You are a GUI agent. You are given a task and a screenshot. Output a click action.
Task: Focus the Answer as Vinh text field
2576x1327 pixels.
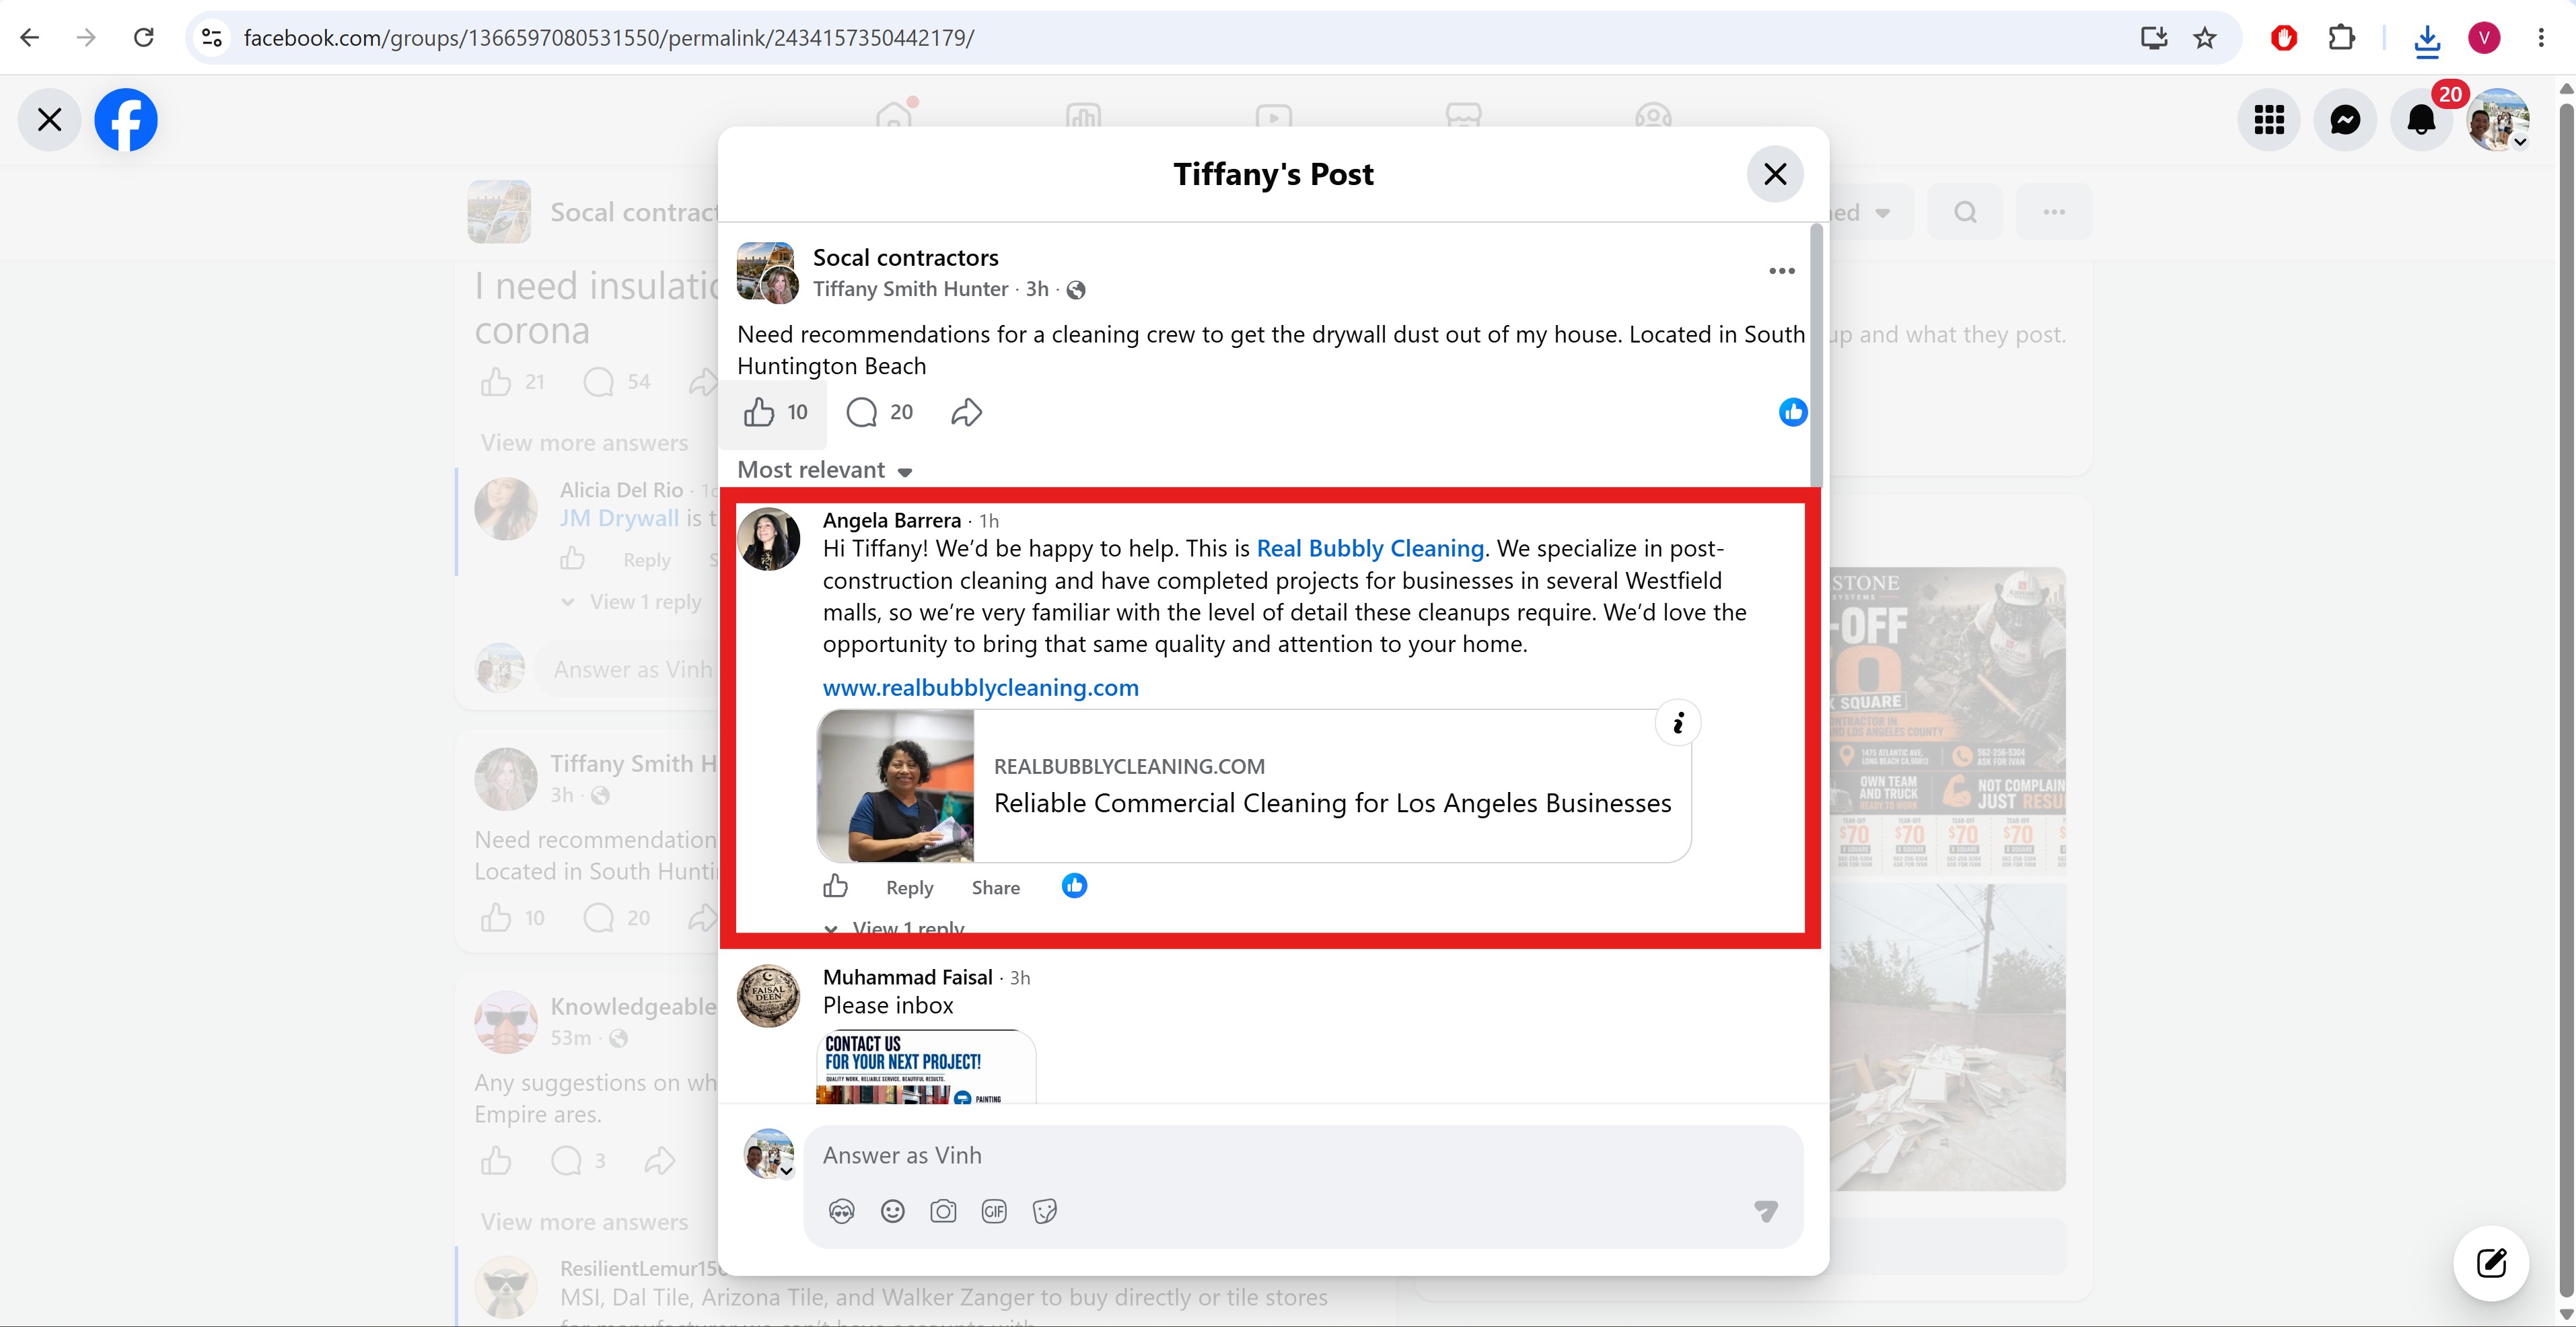[x=1303, y=1155]
